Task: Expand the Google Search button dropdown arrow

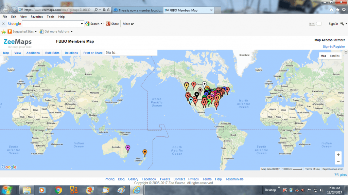Action: pyautogui.click(x=101, y=24)
